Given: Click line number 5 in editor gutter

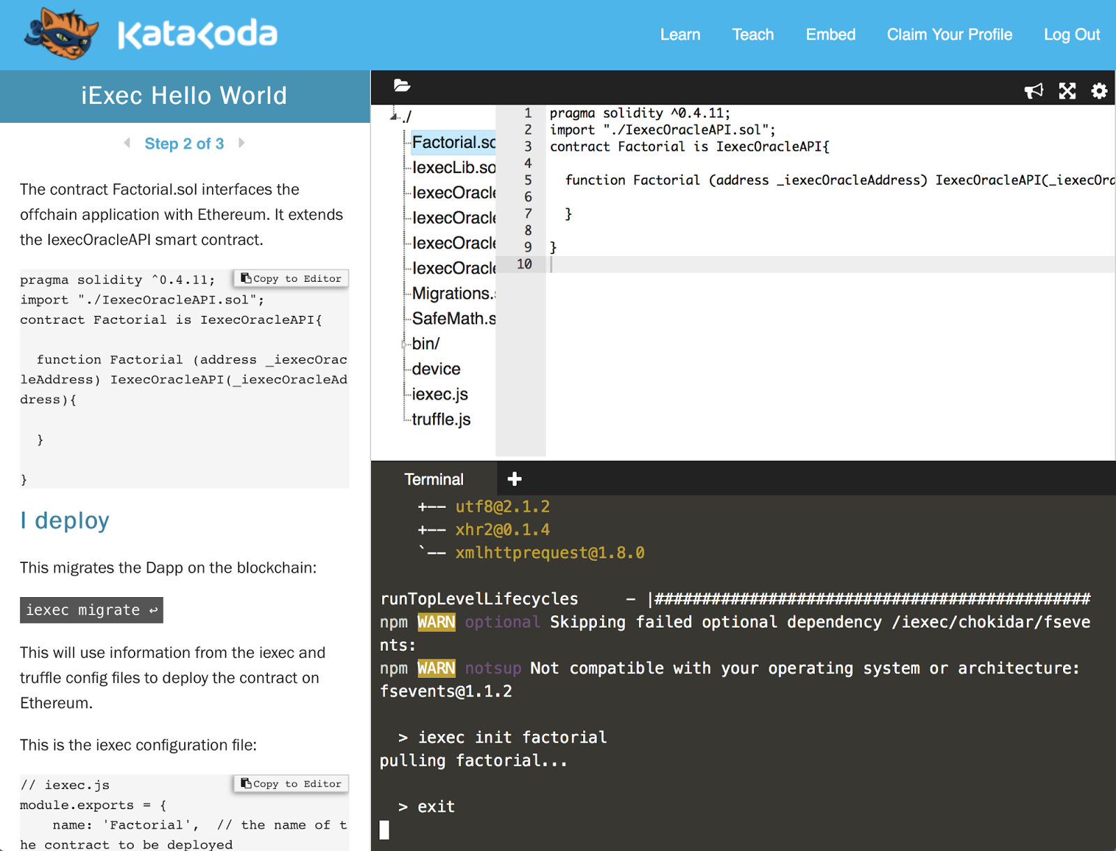Looking at the screenshot, I should [x=528, y=180].
